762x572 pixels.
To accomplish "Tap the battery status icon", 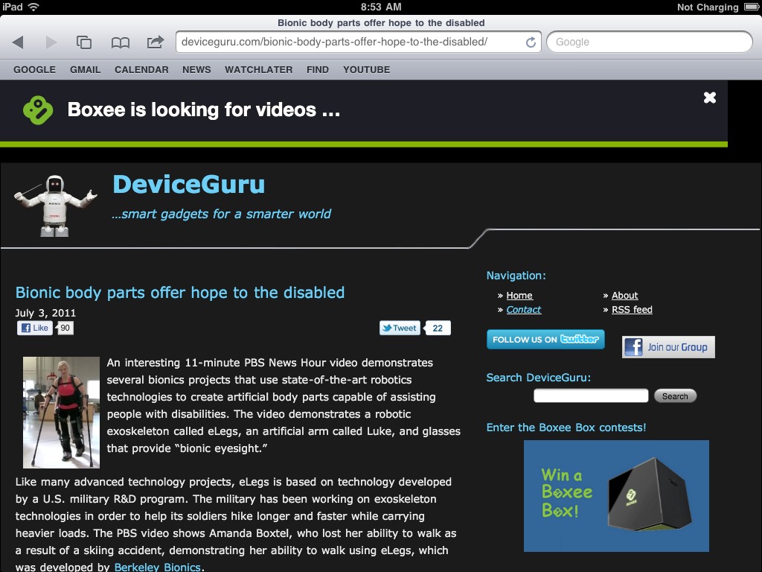I will coord(751,7).
